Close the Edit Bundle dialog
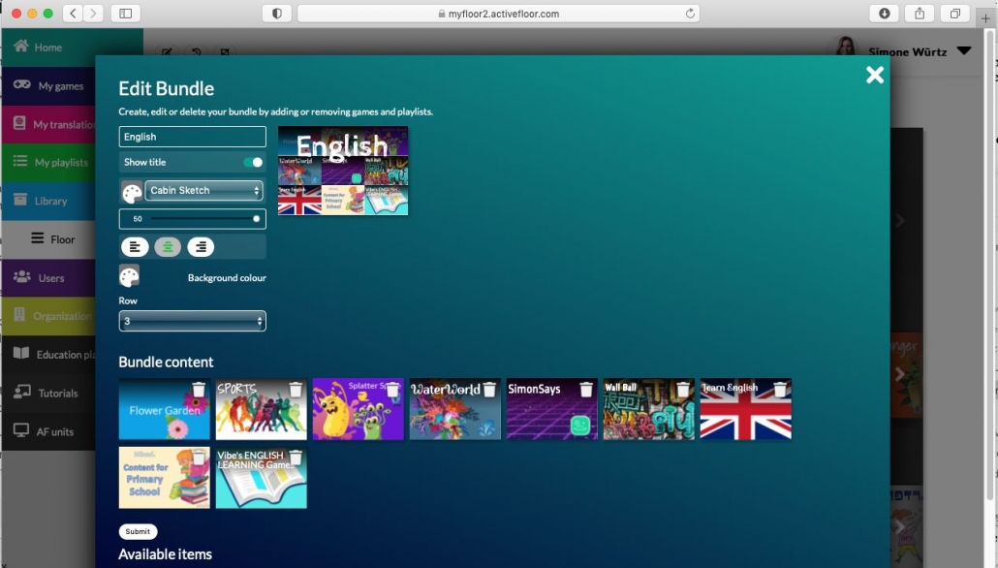The image size is (998, 568). pos(874,76)
